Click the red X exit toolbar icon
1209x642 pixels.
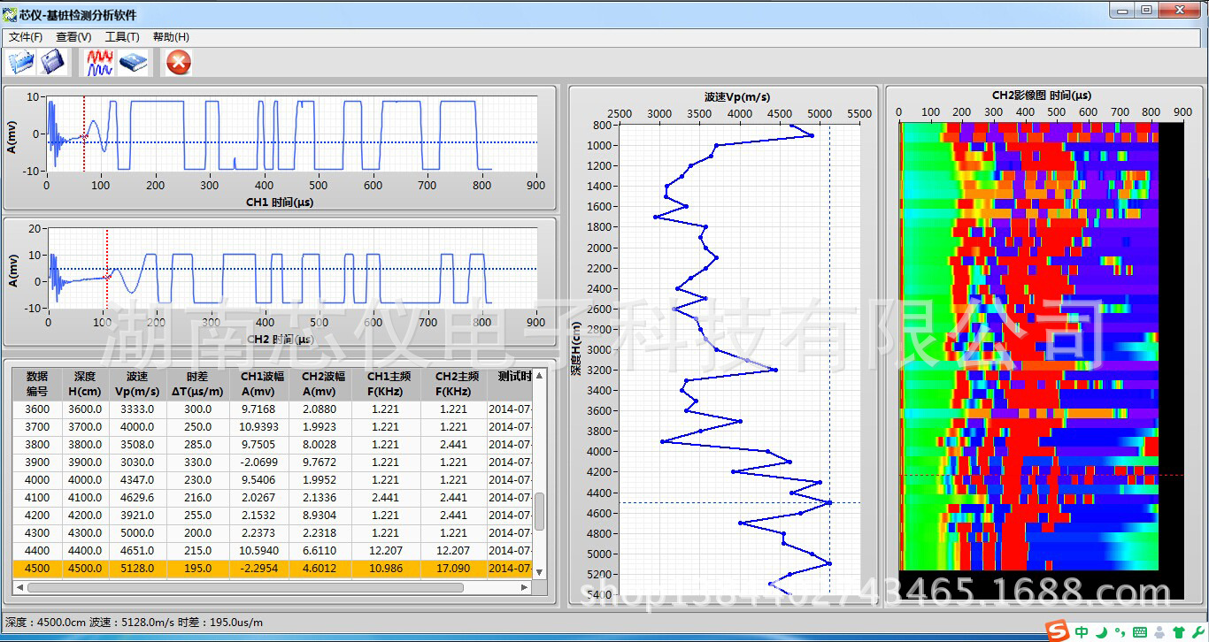pos(179,62)
